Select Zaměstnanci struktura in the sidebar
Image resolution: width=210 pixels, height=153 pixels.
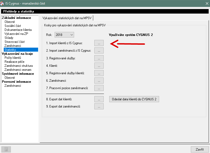18,66
